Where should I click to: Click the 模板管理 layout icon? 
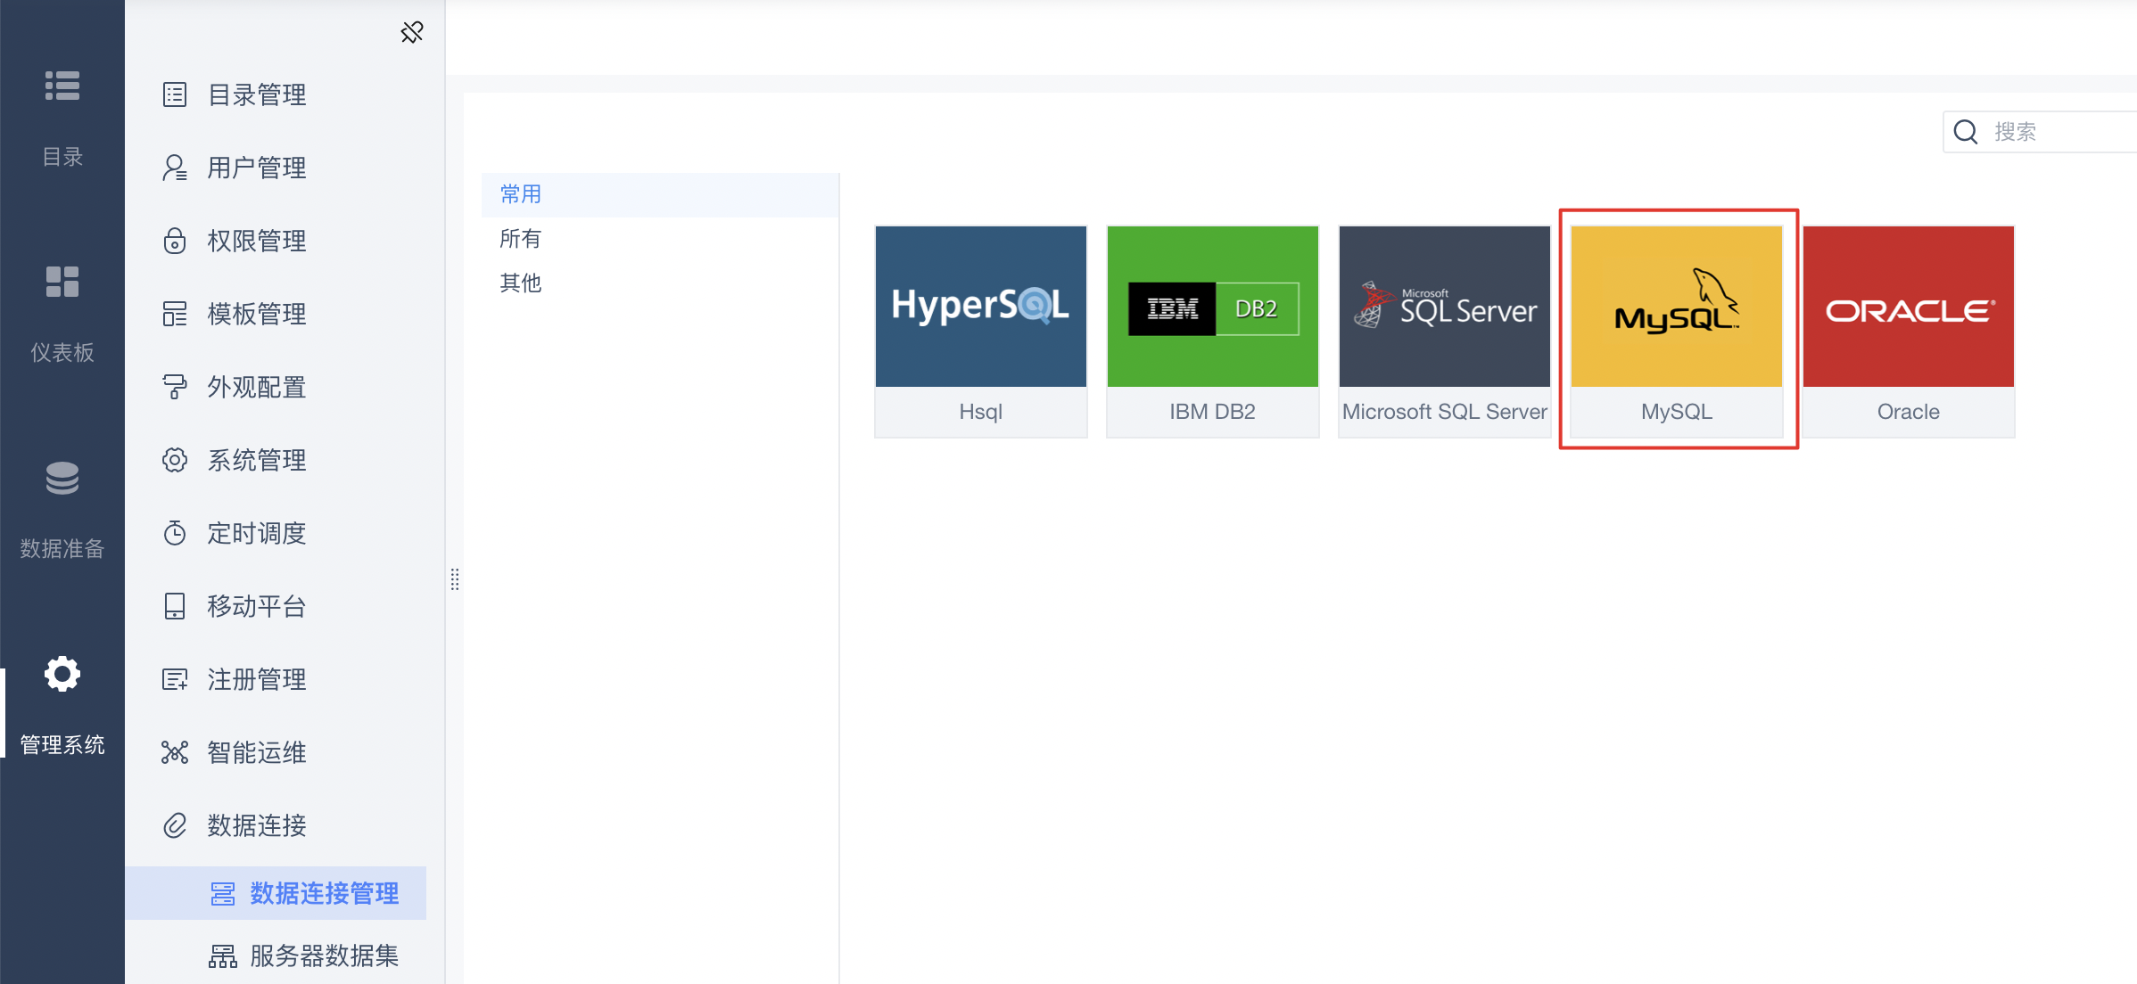(x=175, y=314)
